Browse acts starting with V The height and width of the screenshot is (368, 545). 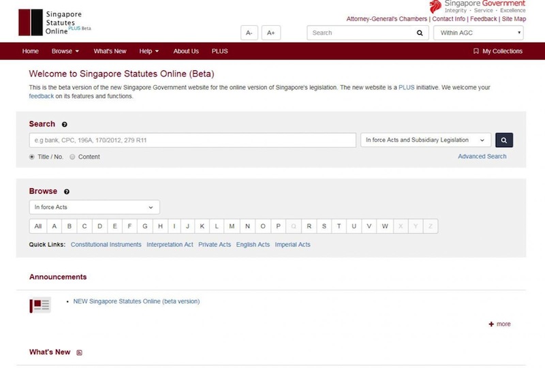click(x=369, y=226)
